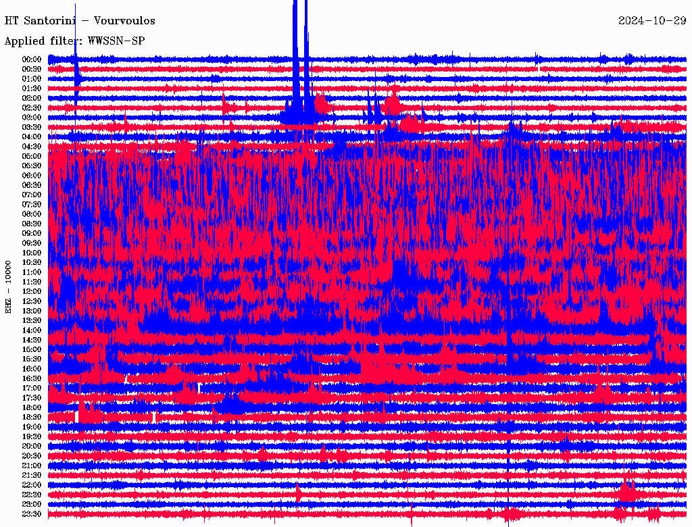This screenshot has height=527, width=692.
Task: Select the 21:30 time label
Action: pyautogui.click(x=31, y=476)
